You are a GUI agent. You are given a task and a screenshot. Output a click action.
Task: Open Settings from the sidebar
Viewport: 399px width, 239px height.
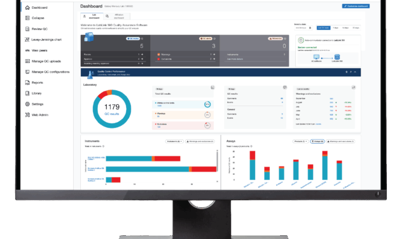tap(34, 104)
